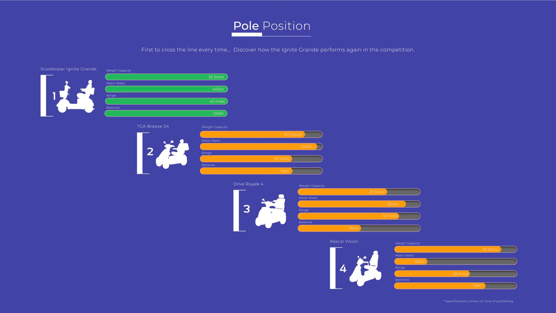The image size is (556, 313).
Task: Click the Scooterpac Ignite Grande title text
Action: [x=69, y=69]
